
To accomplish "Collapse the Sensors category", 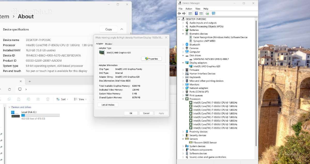I will point(183,139).
